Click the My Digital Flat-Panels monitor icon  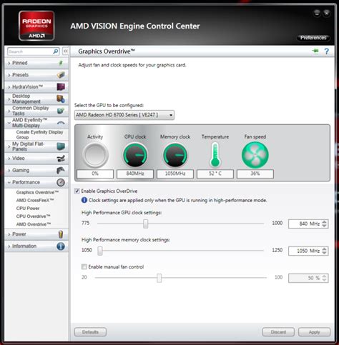click(61, 146)
